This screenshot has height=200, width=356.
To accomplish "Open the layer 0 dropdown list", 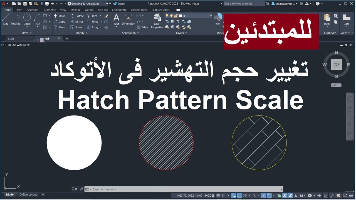I will tap(211, 16).
